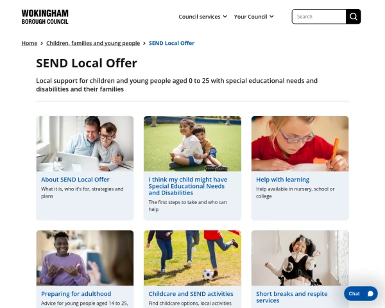Open the Council services menu
385x308 pixels.
[203, 17]
